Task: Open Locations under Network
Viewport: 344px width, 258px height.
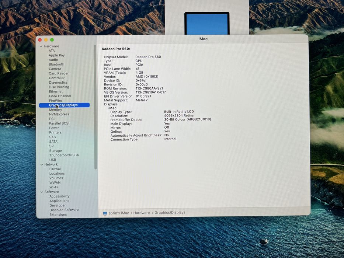Action: point(57,174)
